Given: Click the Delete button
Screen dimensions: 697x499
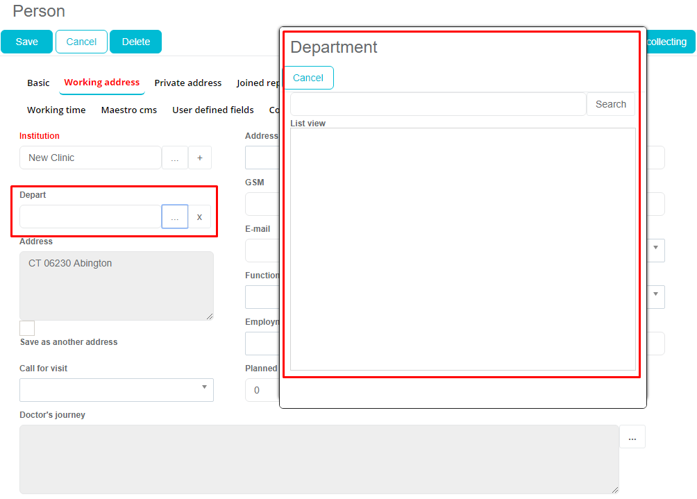Looking at the screenshot, I should [x=135, y=42].
